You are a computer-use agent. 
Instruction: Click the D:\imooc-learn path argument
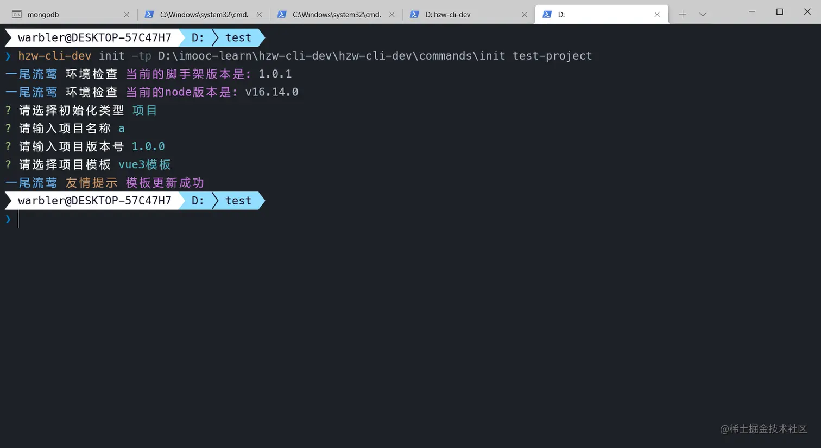click(332, 56)
